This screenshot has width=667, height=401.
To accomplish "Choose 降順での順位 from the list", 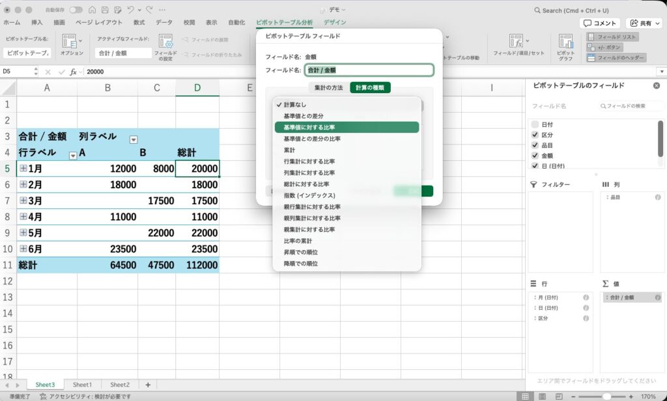I will pyautogui.click(x=347, y=264).
